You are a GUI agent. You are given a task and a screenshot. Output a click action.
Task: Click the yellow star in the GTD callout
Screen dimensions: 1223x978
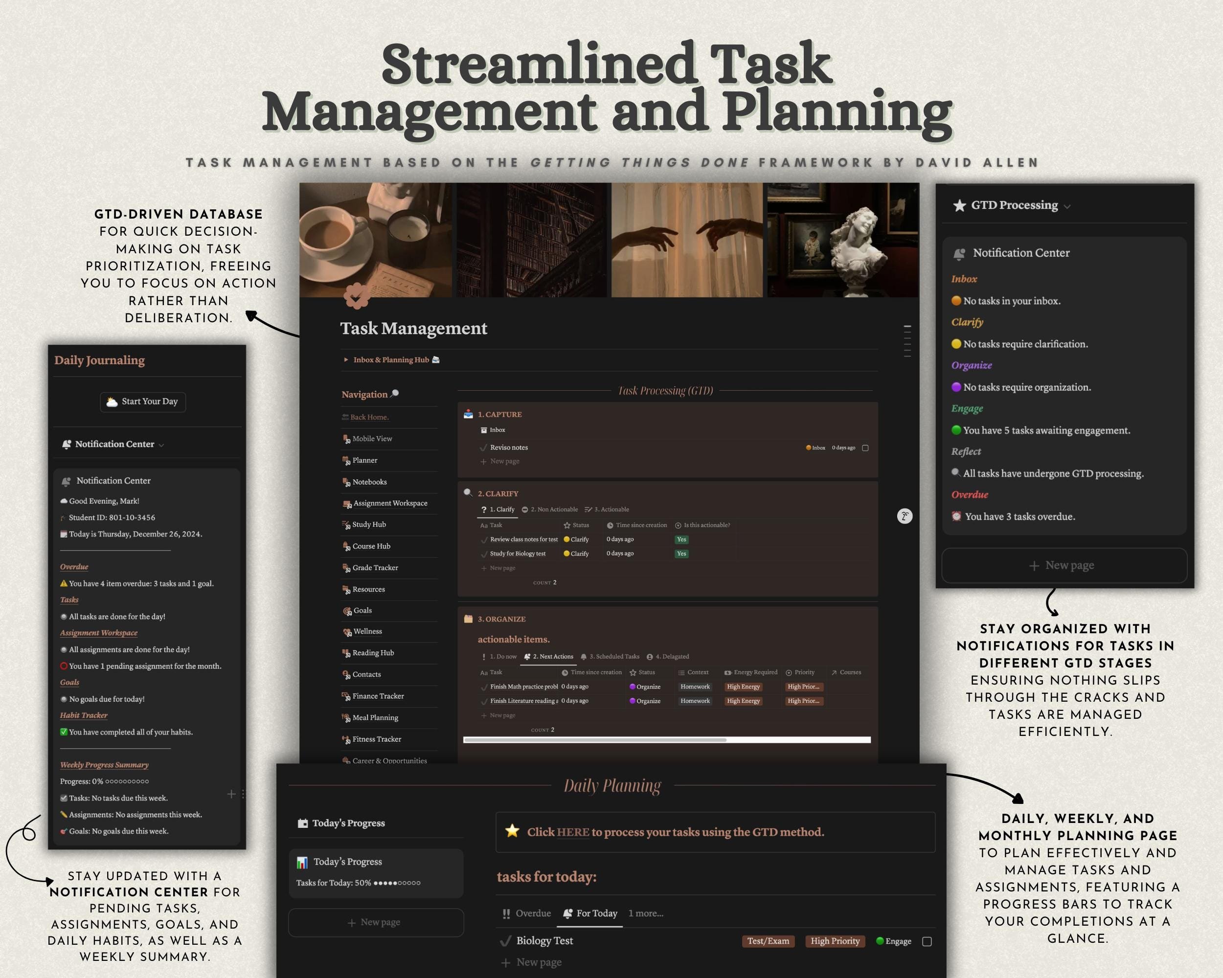click(512, 831)
